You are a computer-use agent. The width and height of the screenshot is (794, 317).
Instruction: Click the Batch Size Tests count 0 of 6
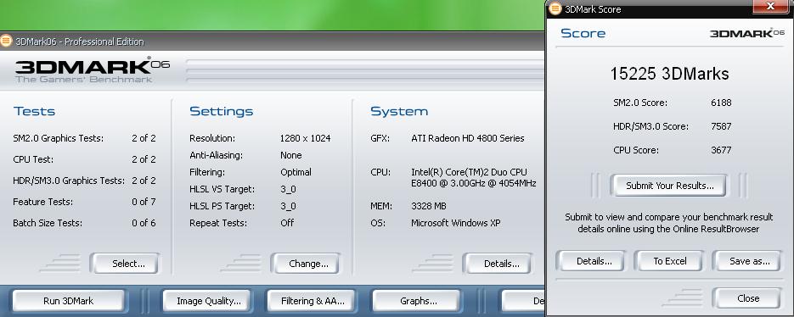click(144, 223)
